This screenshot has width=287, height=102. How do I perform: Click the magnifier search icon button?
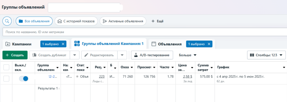point(7,21)
